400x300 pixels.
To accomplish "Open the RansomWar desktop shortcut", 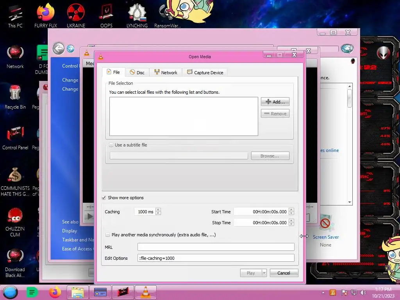I will point(167,16).
